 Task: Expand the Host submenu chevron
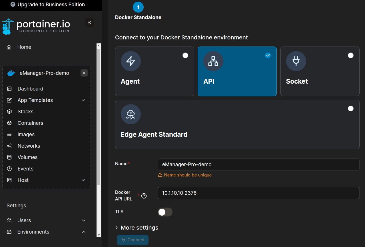pyautogui.click(x=83, y=180)
